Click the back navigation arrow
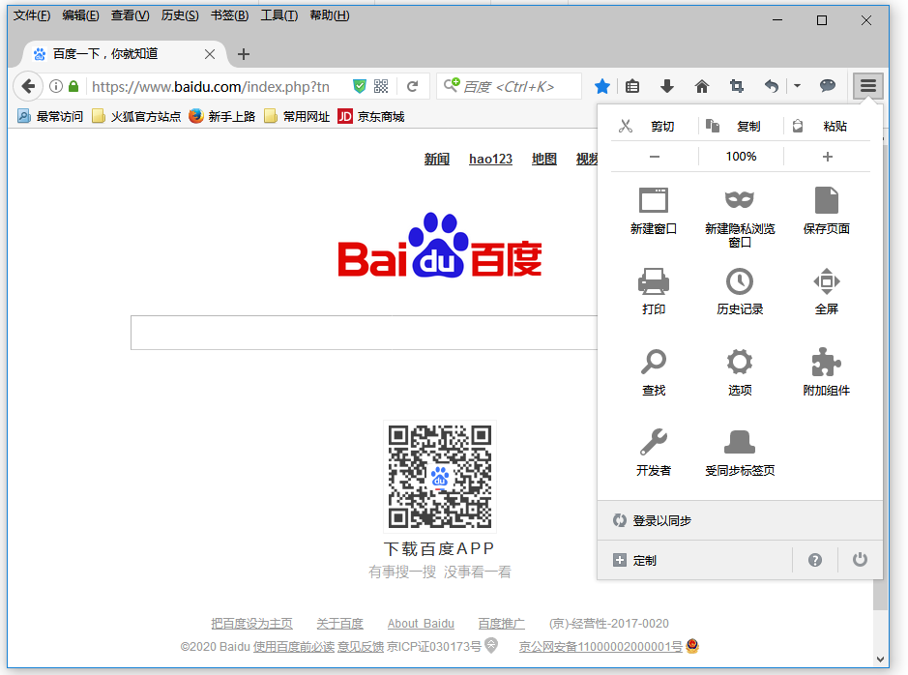 (28, 87)
